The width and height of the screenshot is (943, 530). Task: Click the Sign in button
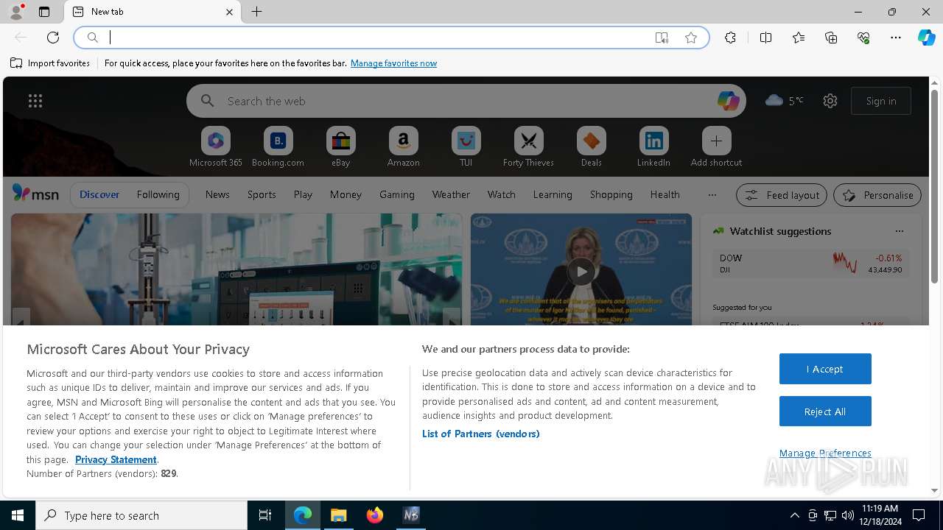click(881, 101)
